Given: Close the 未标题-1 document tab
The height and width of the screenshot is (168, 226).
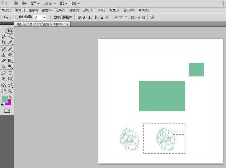Looking at the screenshot, I should click(x=68, y=24).
